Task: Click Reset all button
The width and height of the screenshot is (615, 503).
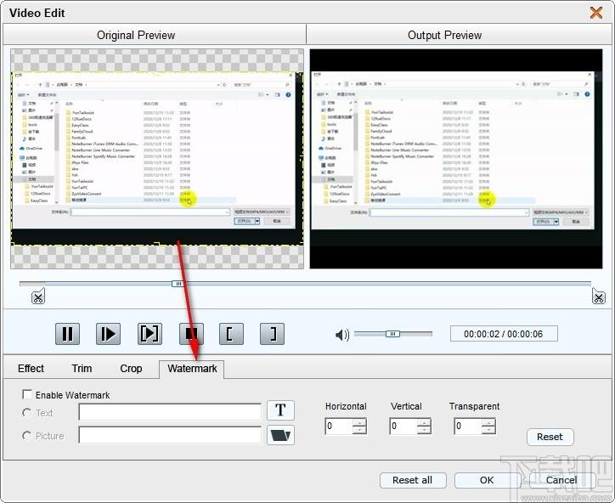Action: tap(413, 480)
